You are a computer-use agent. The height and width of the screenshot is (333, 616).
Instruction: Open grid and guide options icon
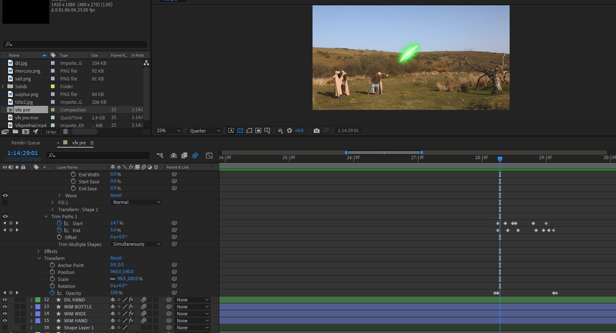267,131
